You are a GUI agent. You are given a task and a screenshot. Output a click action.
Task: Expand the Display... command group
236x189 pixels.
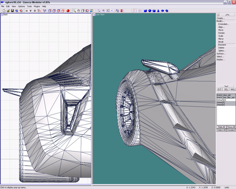[221, 59]
